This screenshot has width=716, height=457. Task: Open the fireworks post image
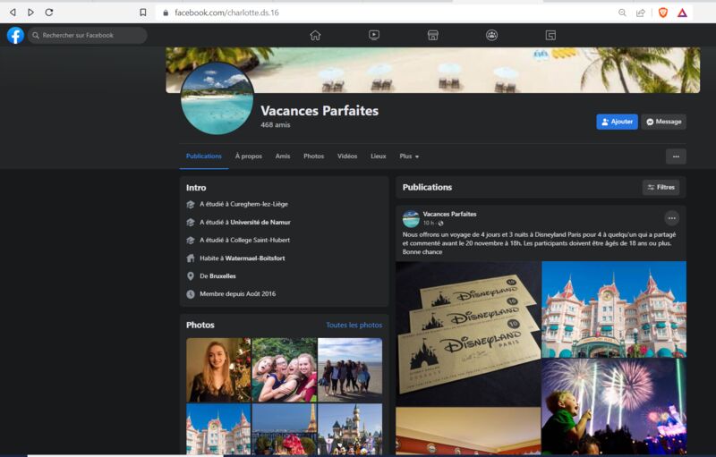pyautogui.click(x=614, y=407)
